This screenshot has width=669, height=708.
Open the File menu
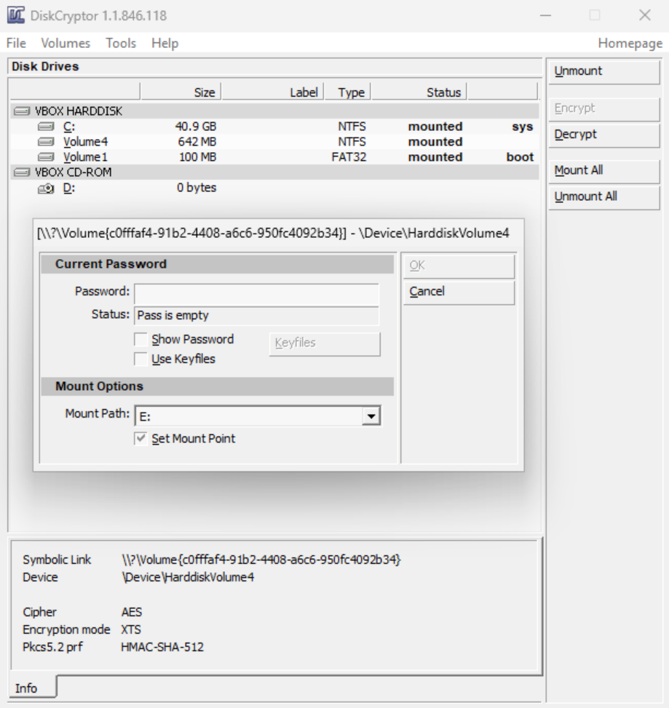16,43
